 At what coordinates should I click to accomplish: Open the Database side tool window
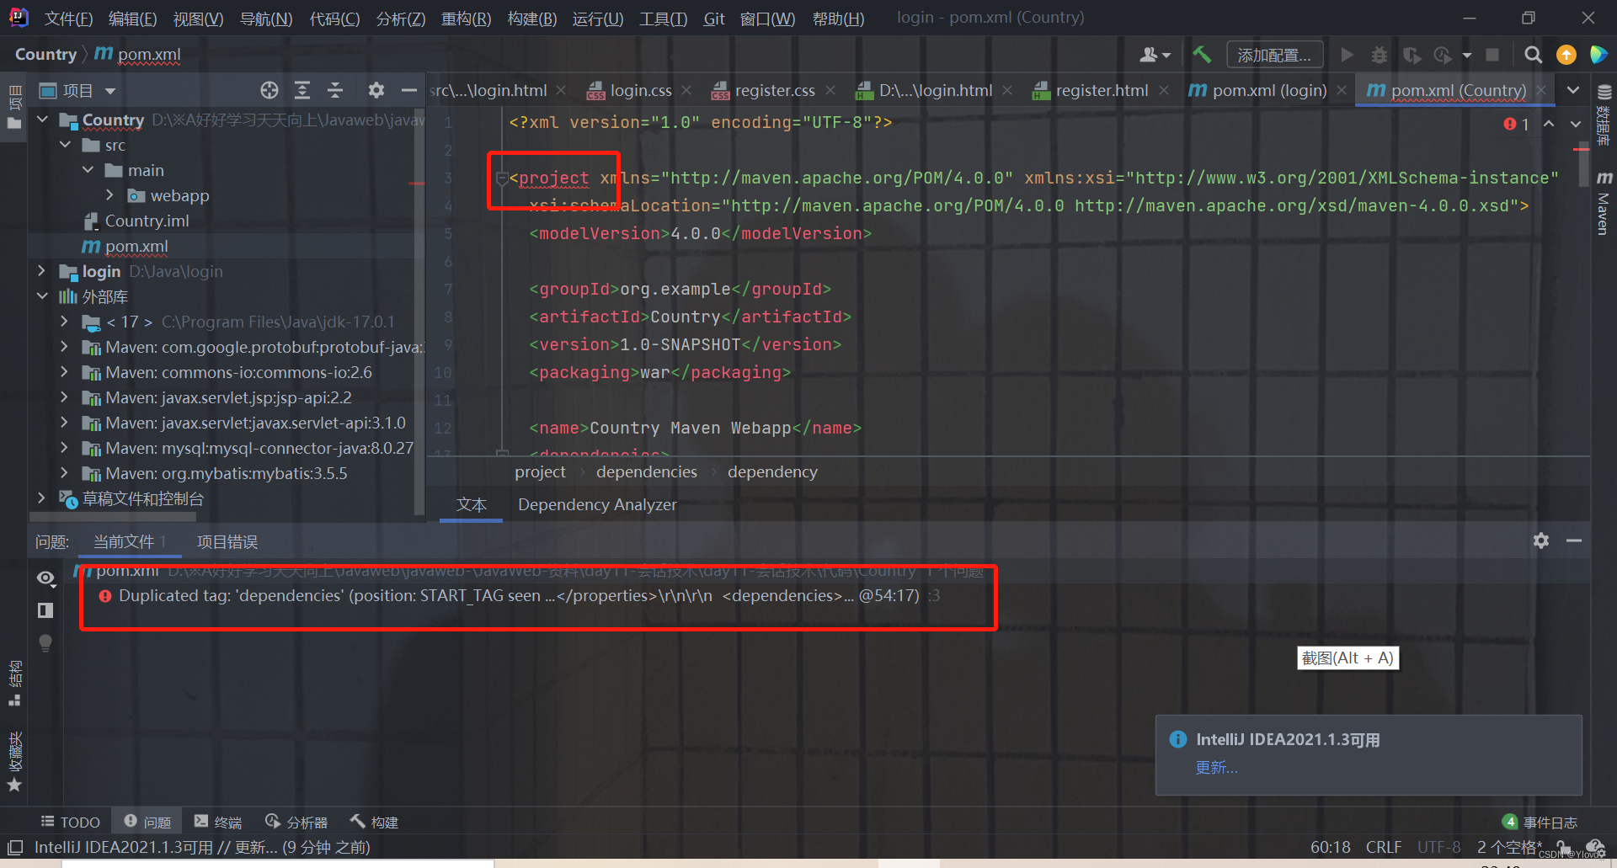point(1604,115)
